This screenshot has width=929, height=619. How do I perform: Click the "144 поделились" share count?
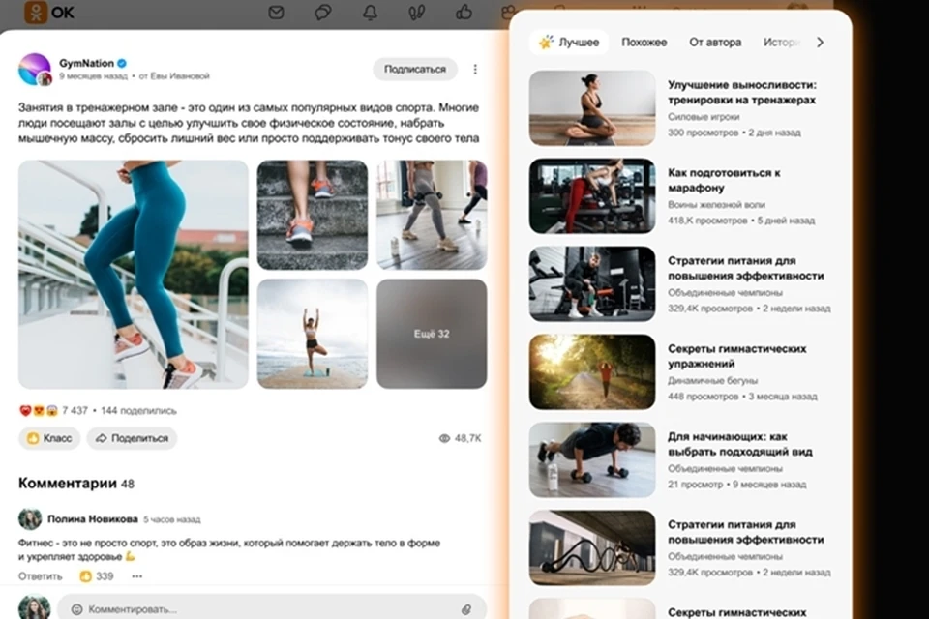coord(138,410)
